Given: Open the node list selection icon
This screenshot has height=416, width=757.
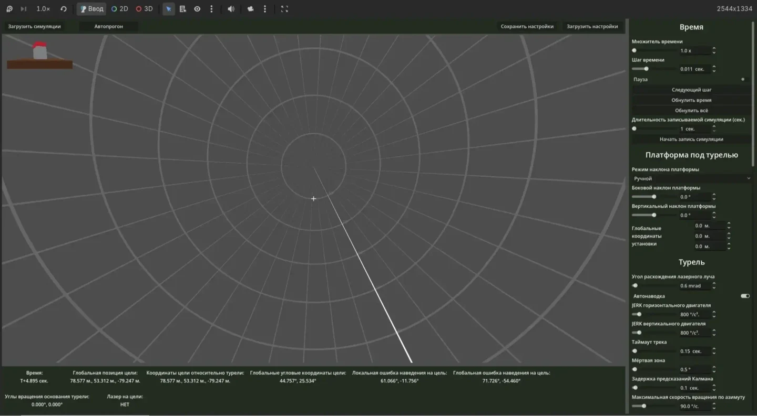Looking at the screenshot, I should [x=182, y=9].
